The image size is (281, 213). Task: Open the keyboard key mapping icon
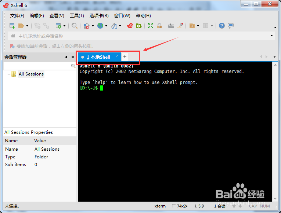coord(171,26)
